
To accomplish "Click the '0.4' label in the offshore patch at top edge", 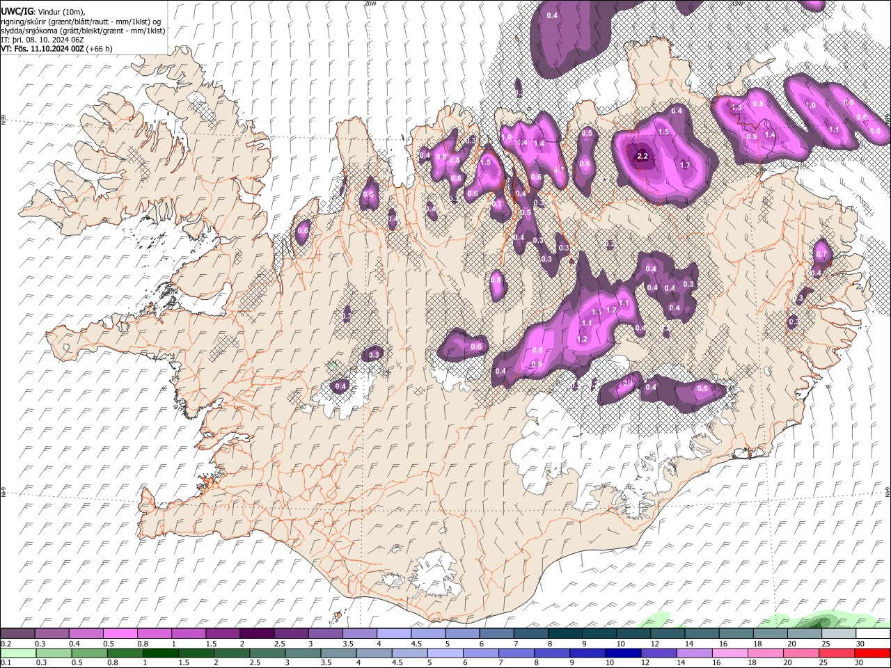I will [x=552, y=15].
